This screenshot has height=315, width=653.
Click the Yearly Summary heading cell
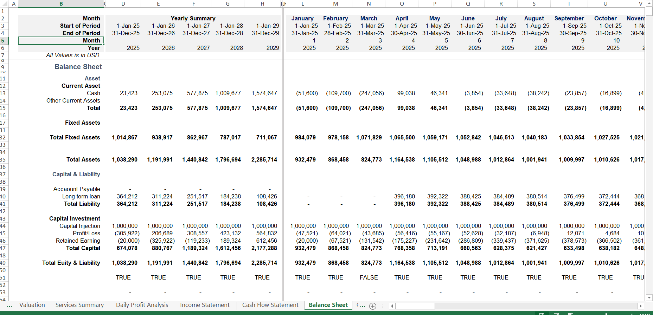point(193,18)
